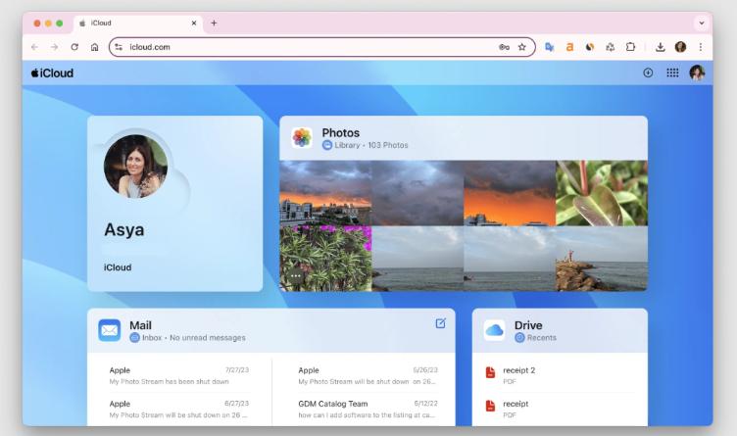Viewport: 737px width, 436px height.
Task: Click the name Asya on profile card
Action: [x=124, y=229]
